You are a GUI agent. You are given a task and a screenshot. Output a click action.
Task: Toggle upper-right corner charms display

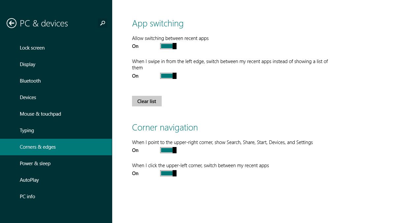click(x=168, y=150)
